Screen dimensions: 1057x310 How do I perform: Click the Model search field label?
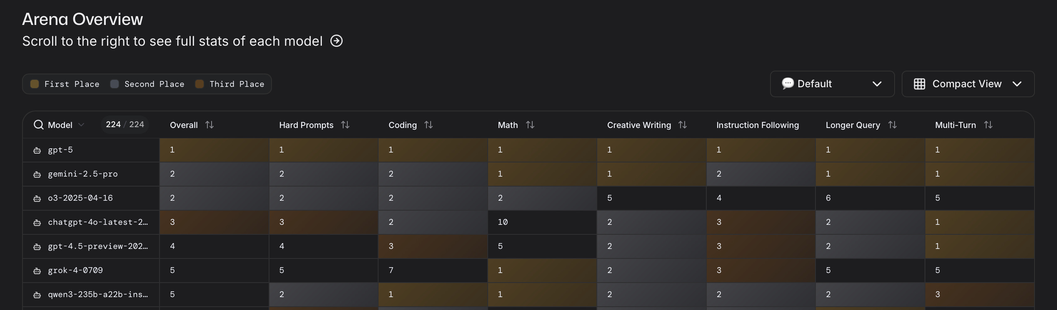point(60,125)
